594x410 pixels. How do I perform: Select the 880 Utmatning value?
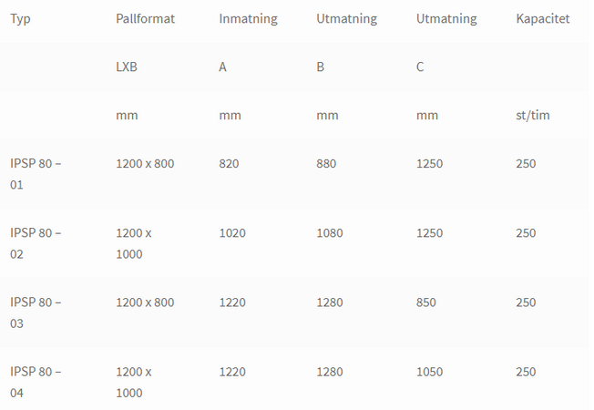click(x=326, y=164)
